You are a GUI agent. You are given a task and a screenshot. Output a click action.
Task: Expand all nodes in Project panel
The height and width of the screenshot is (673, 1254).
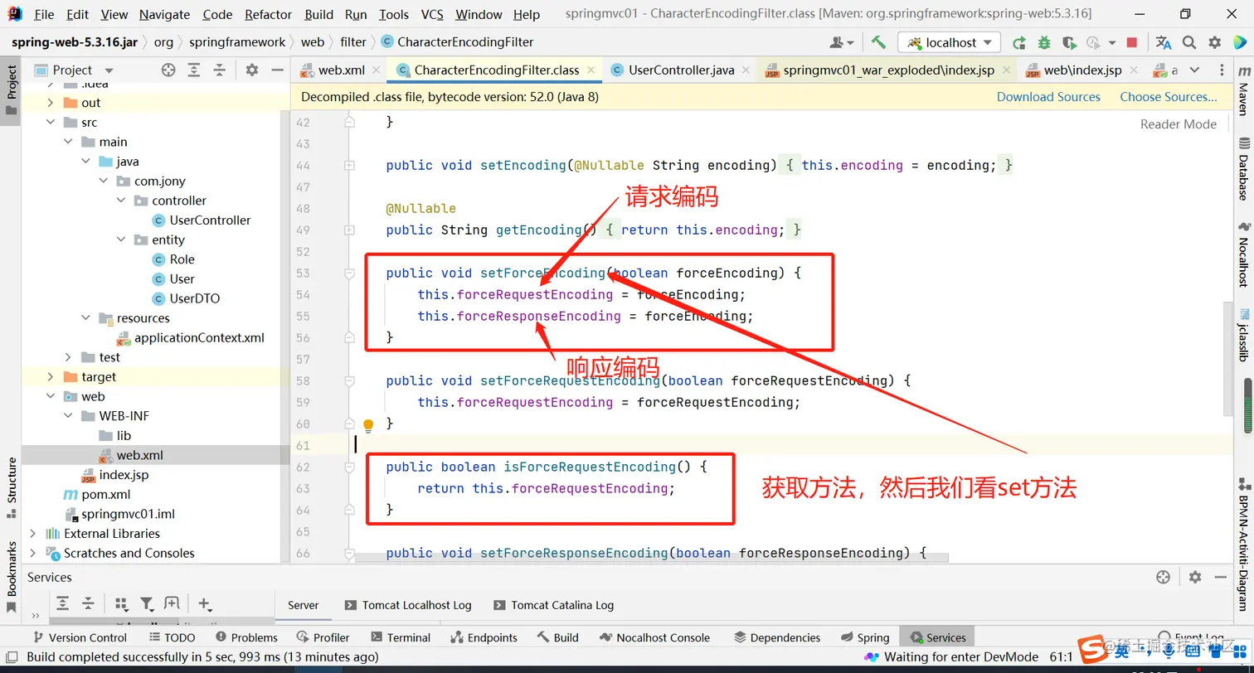point(194,70)
